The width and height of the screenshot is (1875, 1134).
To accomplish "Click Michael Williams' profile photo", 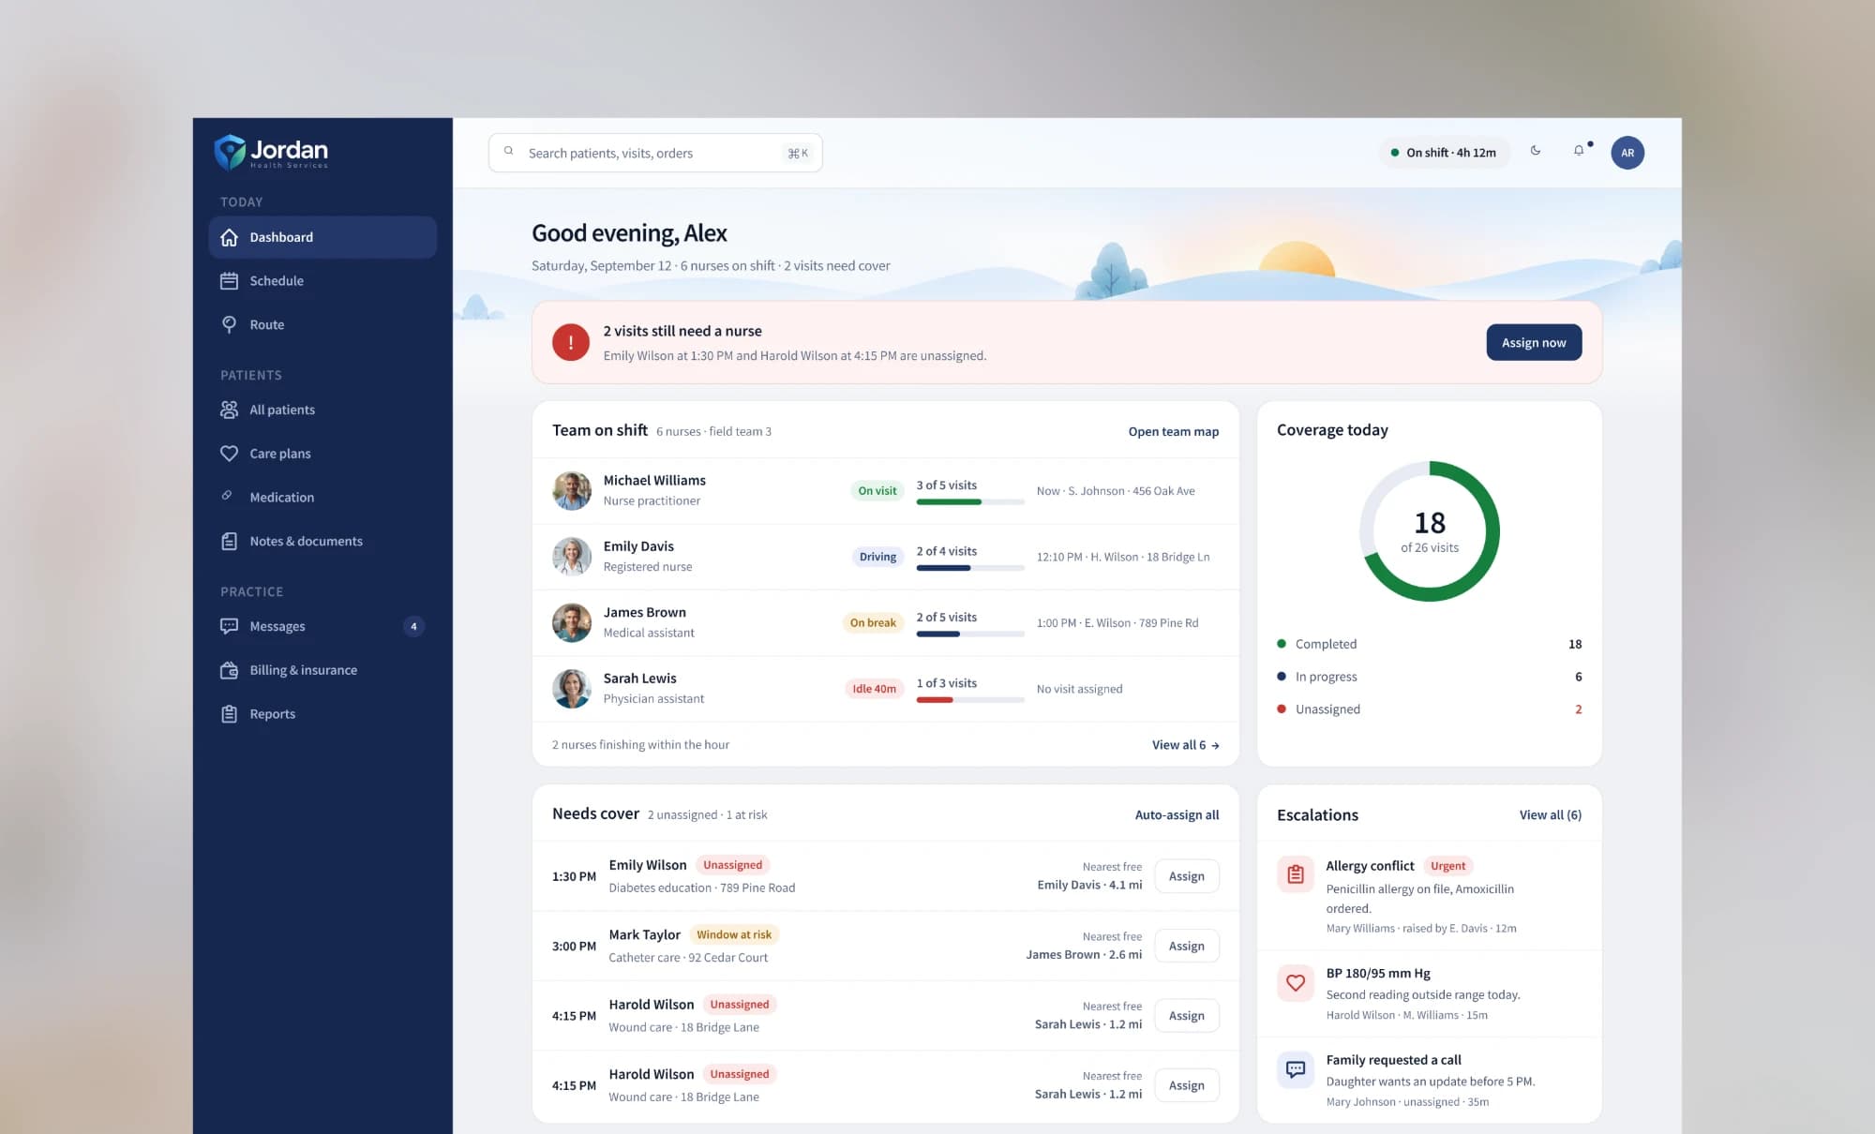I will coord(572,491).
